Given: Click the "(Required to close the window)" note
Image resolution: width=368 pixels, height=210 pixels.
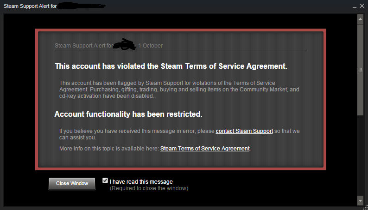Looking at the screenshot, I should coord(149,188).
